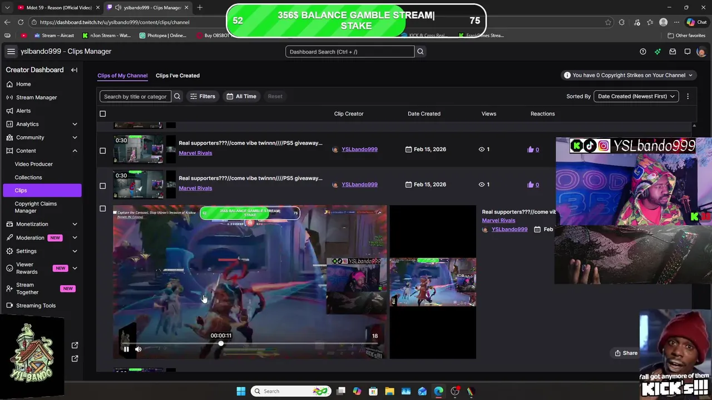Image resolution: width=712 pixels, height=400 pixels.
Task: Expand the Moderation sidebar section
Action: coord(75,238)
